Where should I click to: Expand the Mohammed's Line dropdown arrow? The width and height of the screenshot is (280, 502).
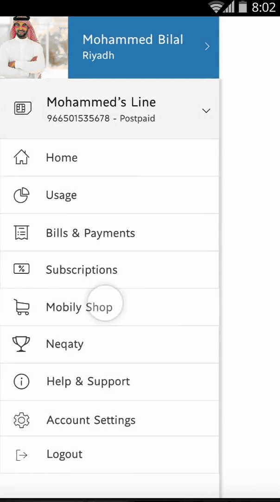tap(206, 111)
